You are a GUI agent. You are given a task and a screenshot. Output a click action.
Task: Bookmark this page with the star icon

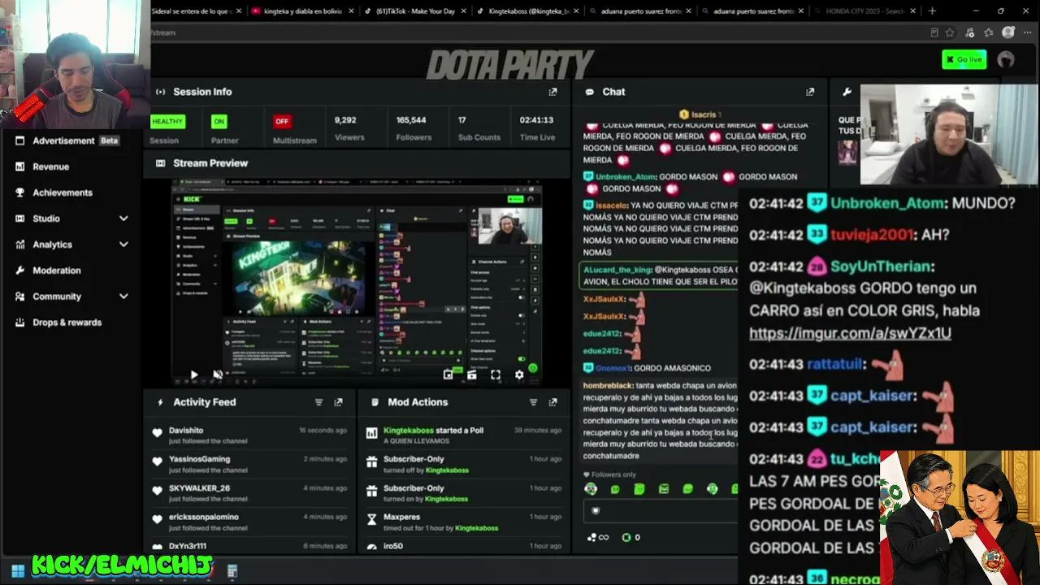point(950,32)
